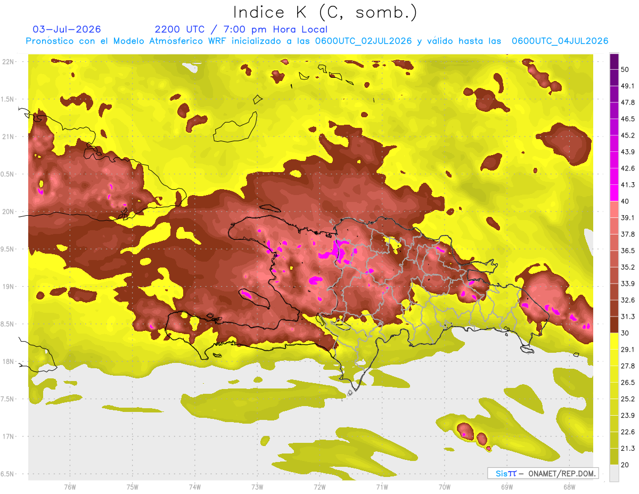Click the legend value "40"
The height and width of the screenshot is (494, 639).
(625, 201)
